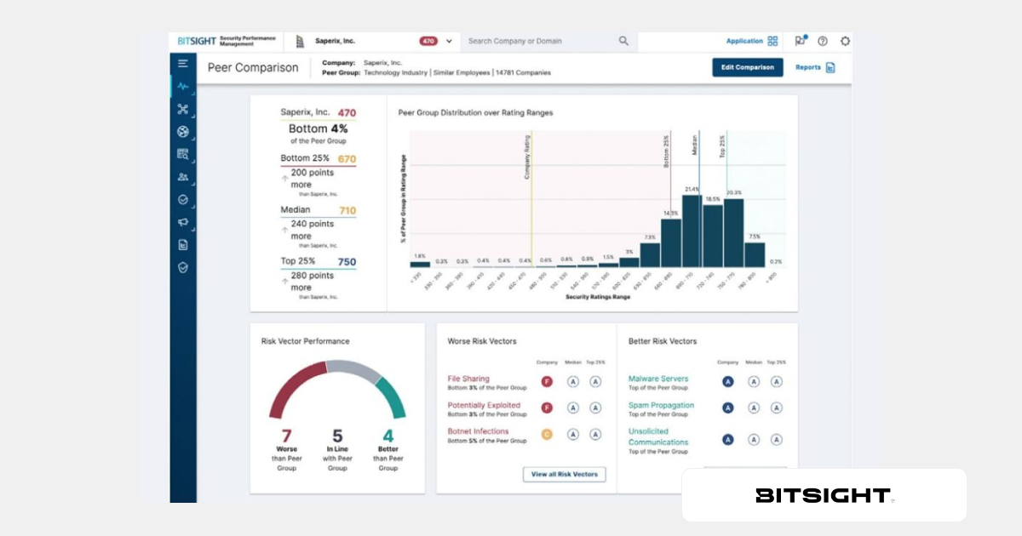
Task: Click the building icon beside Saperix, Inc.
Action: 300,41
